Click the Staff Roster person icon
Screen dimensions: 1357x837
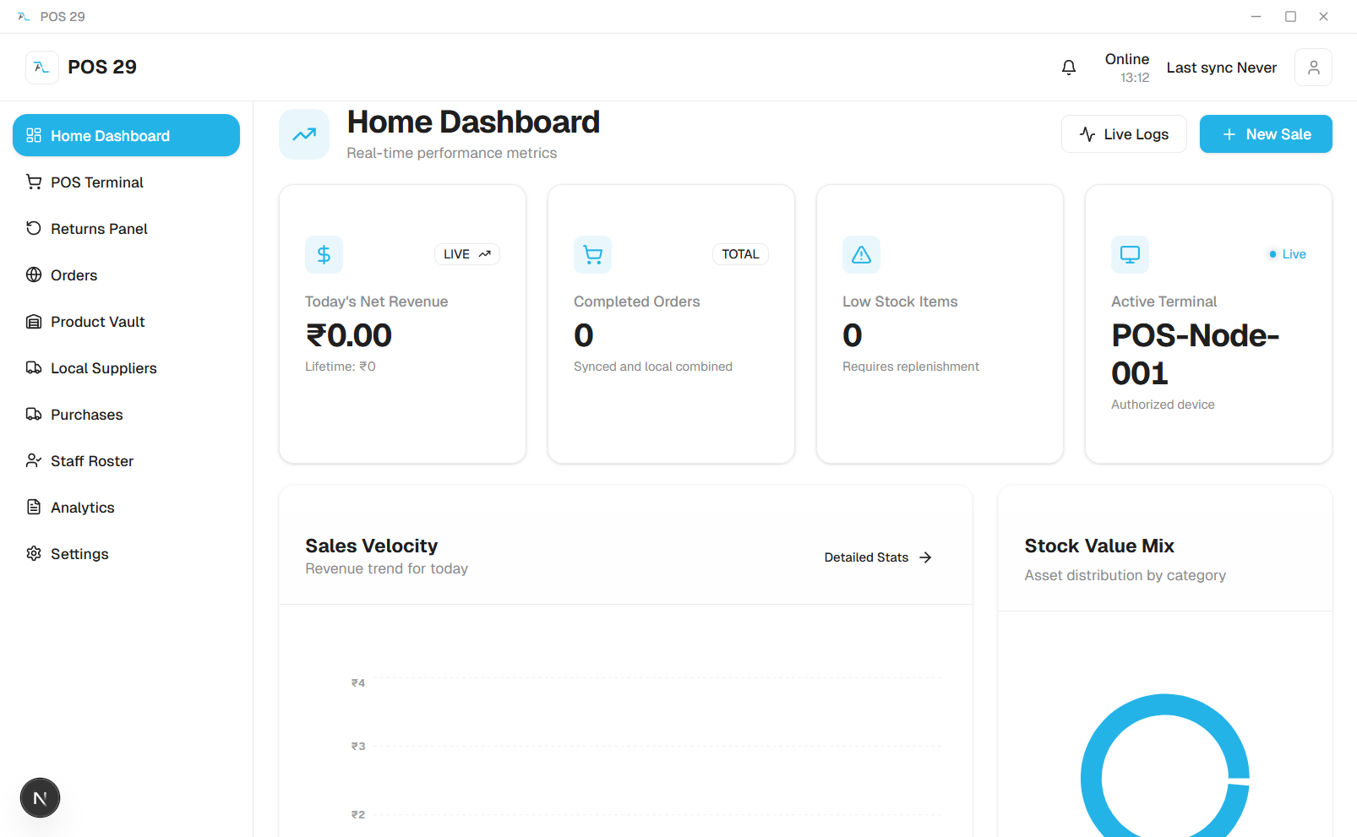34,460
